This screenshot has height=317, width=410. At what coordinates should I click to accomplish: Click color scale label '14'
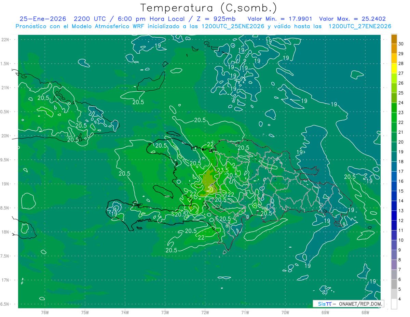[401, 201]
